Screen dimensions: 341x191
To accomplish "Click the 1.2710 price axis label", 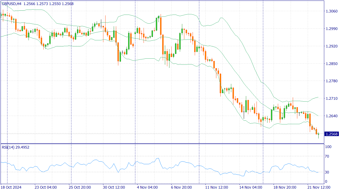I will [332, 99].
